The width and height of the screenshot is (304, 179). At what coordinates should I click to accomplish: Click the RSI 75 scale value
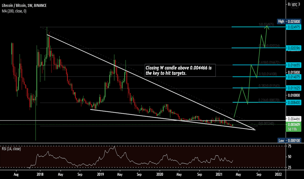pyautogui.click(x=289, y=146)
